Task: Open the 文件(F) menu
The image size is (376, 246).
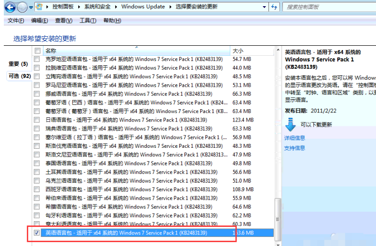Action: [x=16, y=20]
